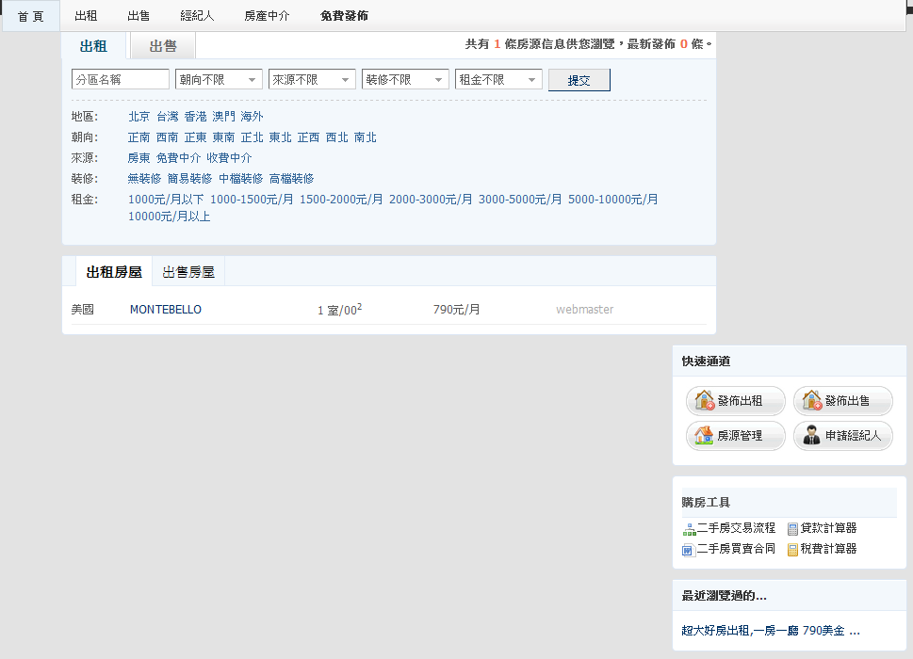The width and height of the screenshot is (913, 659).
Task: Select the 出售房屋 listing tab
Action: pos(188,272)
